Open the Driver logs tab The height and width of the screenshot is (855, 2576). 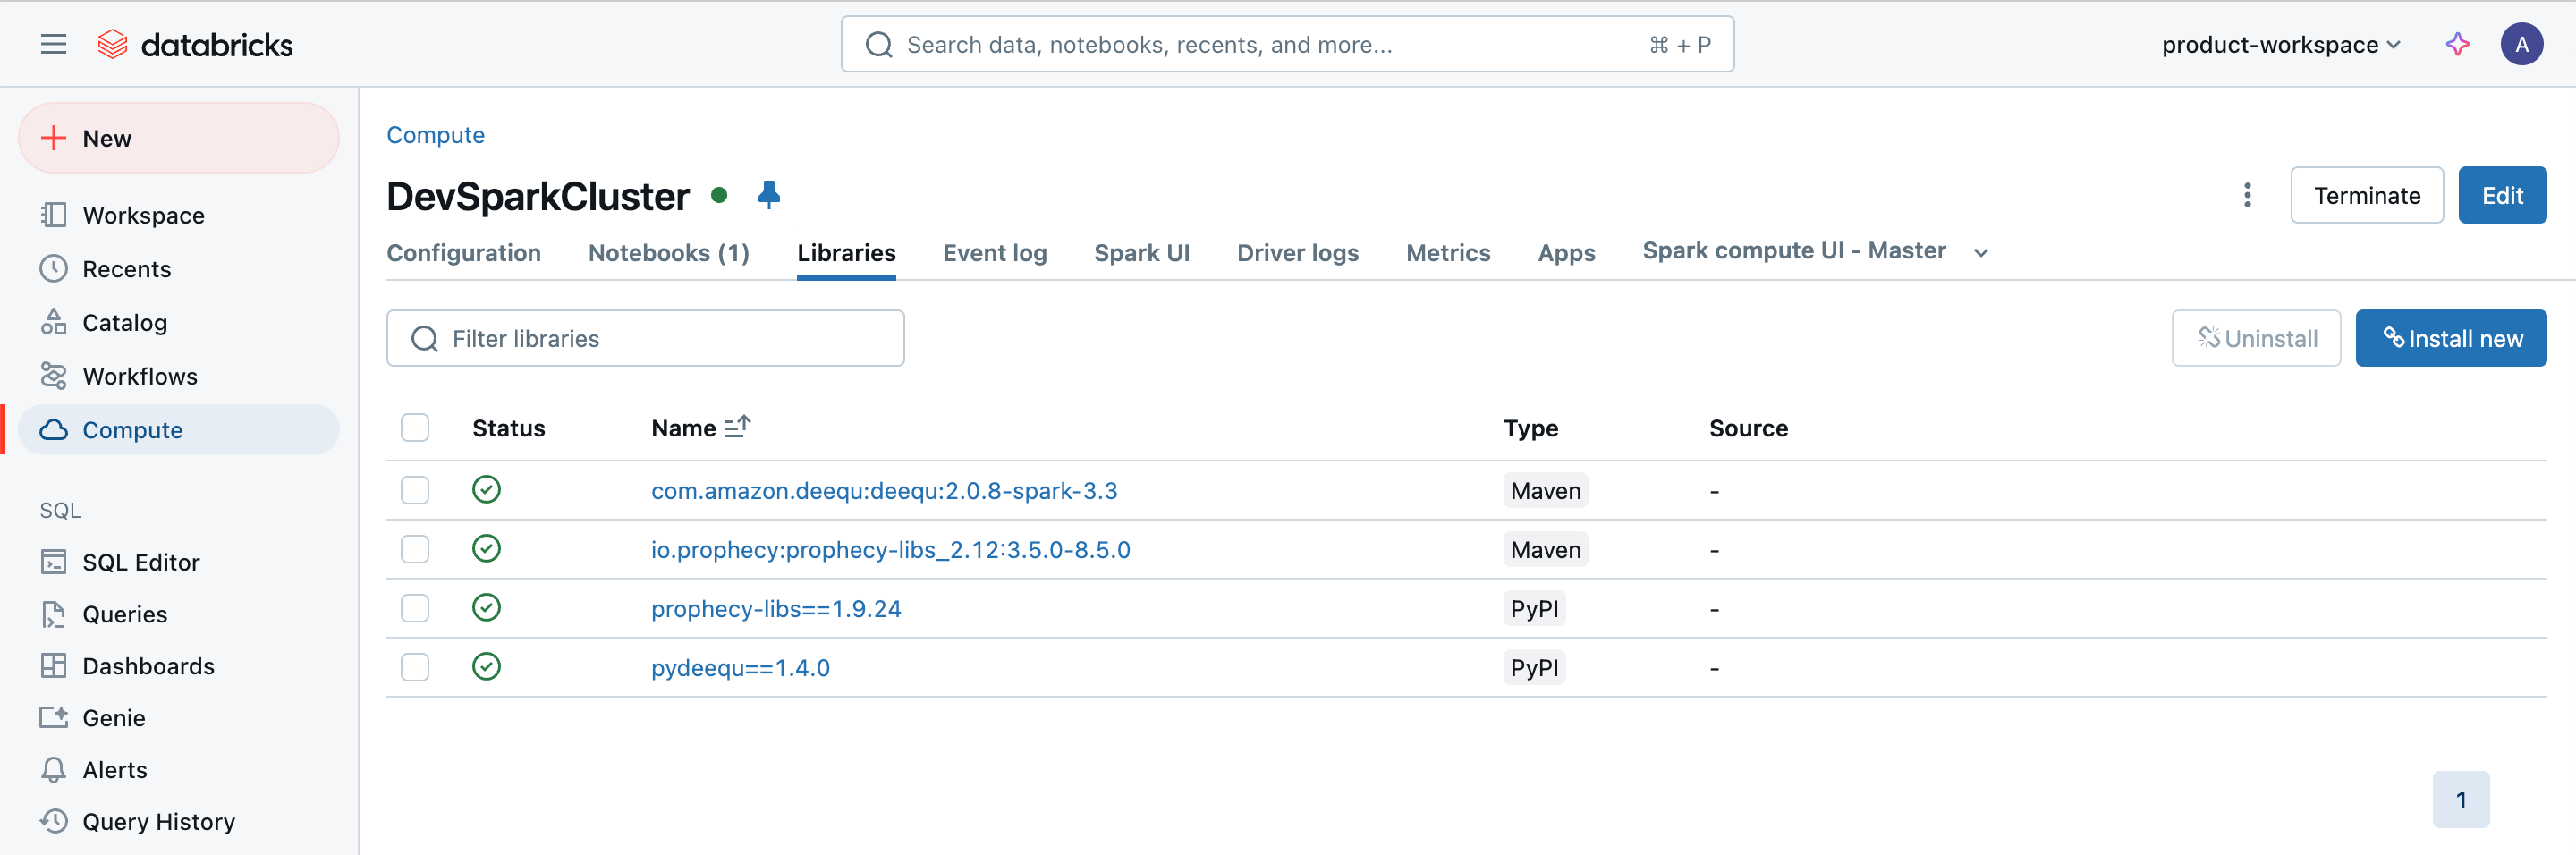click(x=1298, y=253)
